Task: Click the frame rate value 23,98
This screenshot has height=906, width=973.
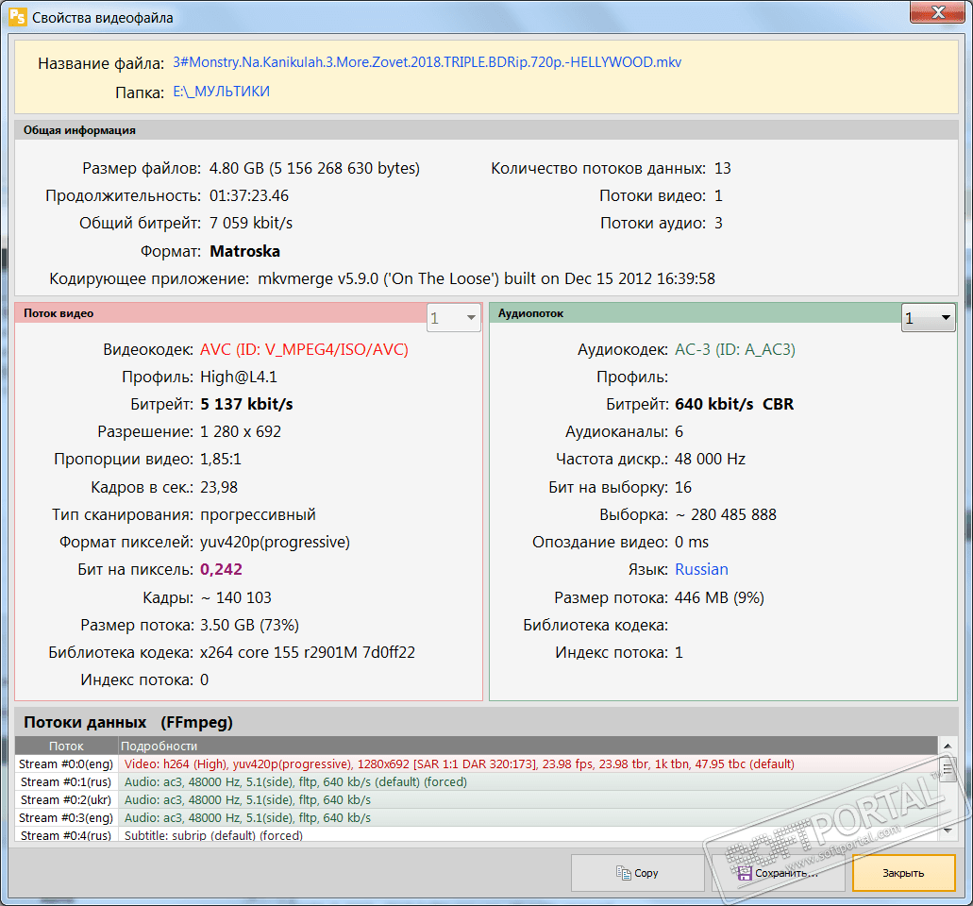Action: [218, 487]
